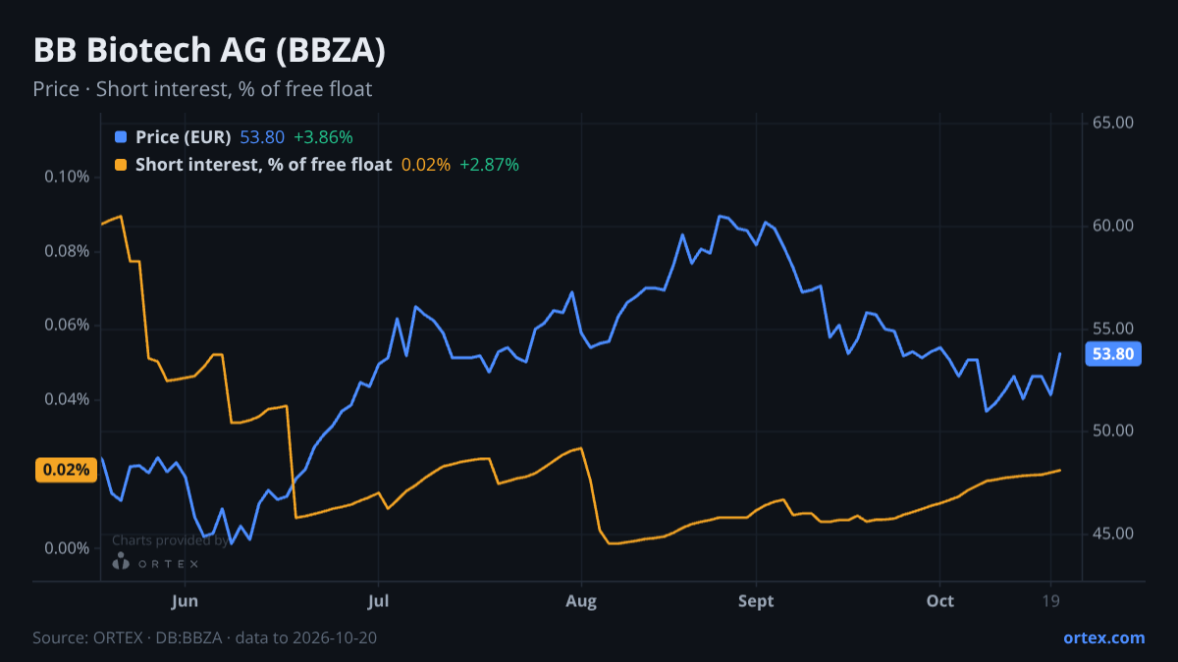Click the 0.06% left axis label
This screenshot has width=1178, height=662.
67,326
